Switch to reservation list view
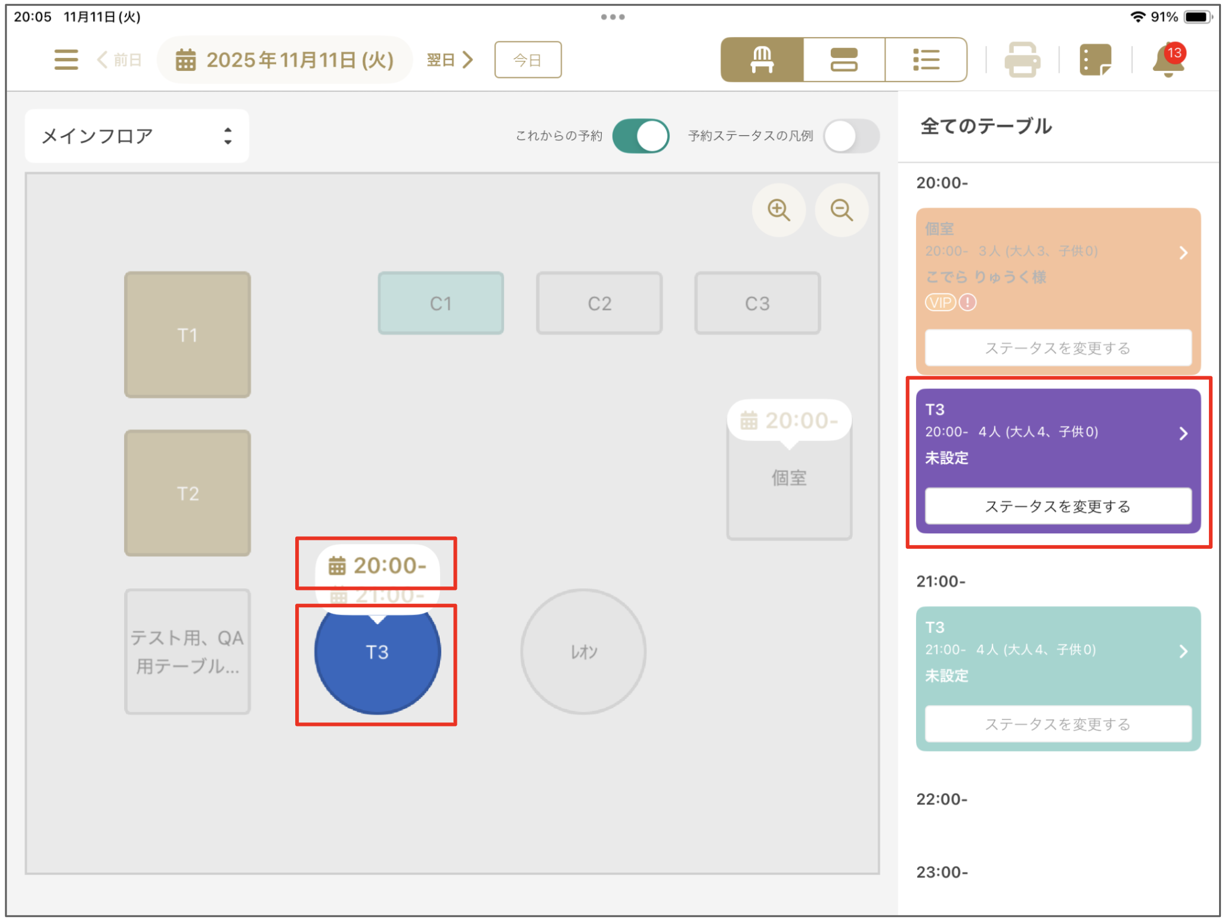Image resolution: width=1225 pixels, height=921 pixels. pyautogui.click(x=926, y=60)
